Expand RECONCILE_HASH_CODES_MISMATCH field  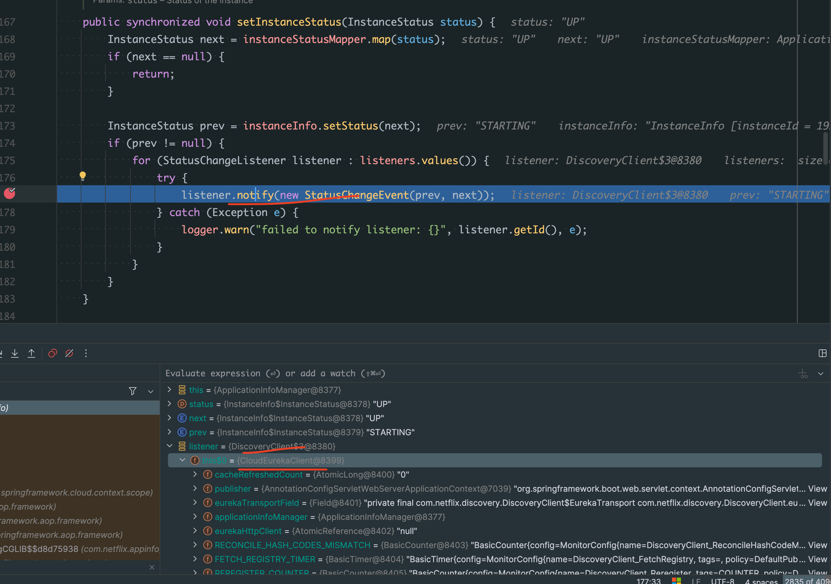pos(195,545)
